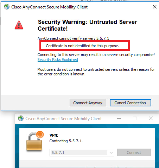This screenshot has width=159, height=168.
Task: Minimize the lower AnyConnect client window
Action: pos(119,118)
